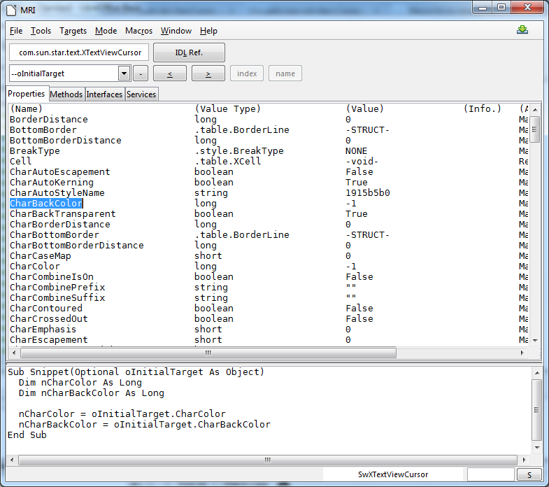Open the Macros menu
The width and height of the screenshot is (549, 487).
(138, 31)
